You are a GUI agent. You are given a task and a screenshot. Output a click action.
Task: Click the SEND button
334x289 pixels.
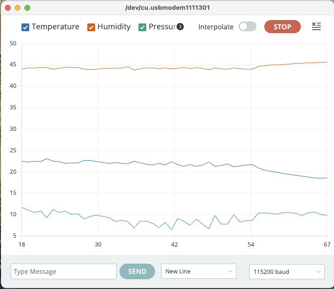[137, 271]
